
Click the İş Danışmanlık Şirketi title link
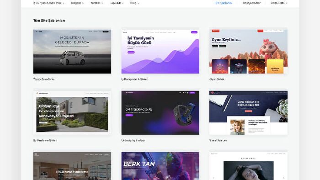point(135,79)
